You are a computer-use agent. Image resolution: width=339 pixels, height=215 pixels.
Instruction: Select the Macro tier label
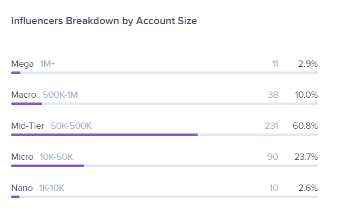tap(24, 95)
